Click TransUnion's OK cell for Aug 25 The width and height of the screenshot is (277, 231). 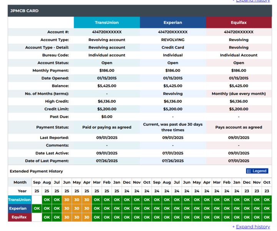coord(47,200)
